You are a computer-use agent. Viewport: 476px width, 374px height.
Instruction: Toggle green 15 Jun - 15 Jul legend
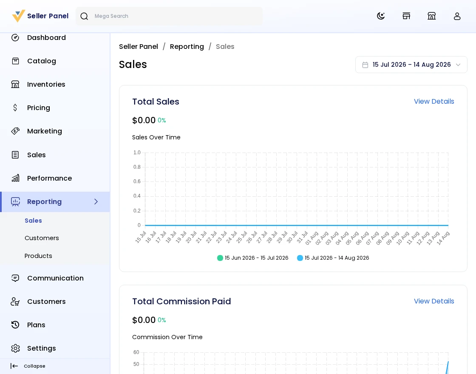coord(252,258)
